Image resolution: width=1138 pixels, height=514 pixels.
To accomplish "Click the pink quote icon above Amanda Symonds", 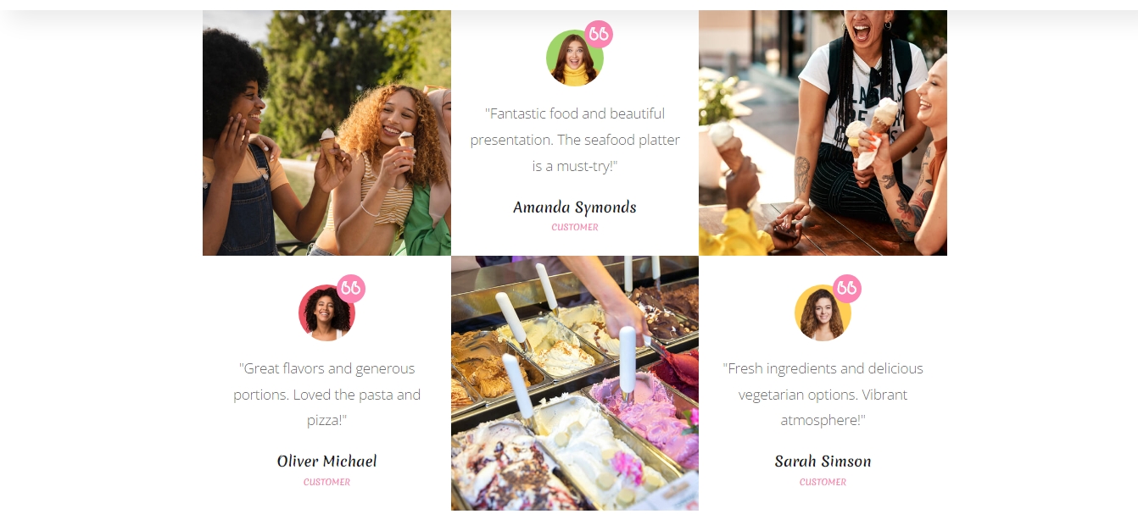I will point(599,34).
